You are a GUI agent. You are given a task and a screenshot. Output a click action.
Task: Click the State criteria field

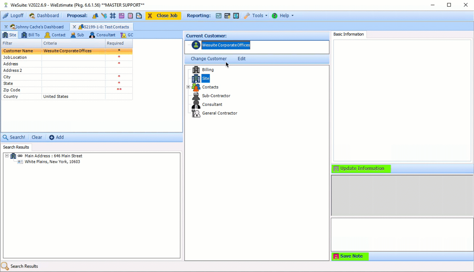click(73, 83)
